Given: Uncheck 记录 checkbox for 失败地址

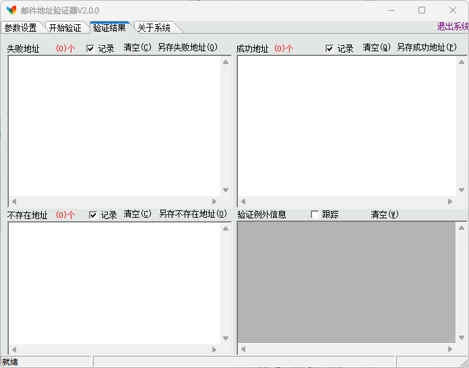Looking at the screenshot, I should (x=90, y=49).
